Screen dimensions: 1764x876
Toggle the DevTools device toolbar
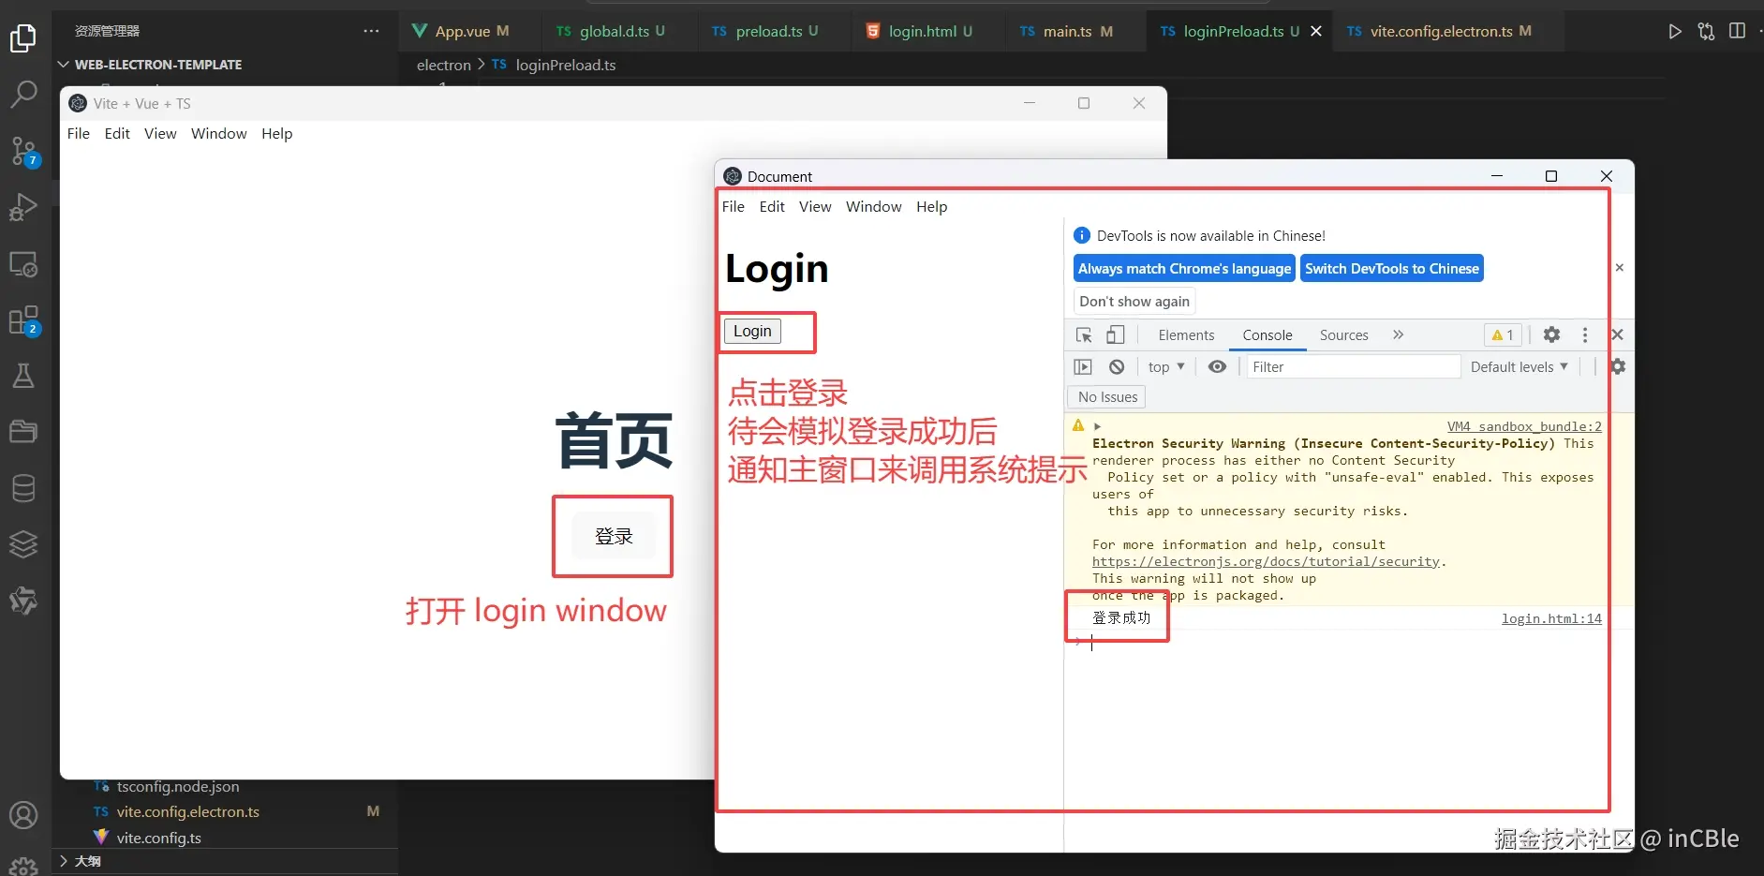[x=1115, y=335]
